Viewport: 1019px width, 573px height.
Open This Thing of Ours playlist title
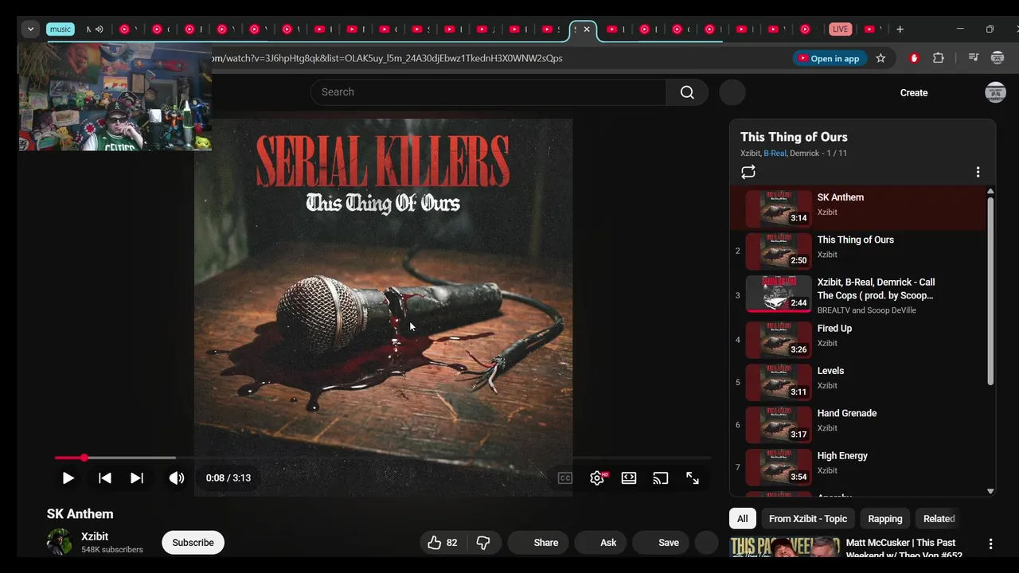pos(794,137)
